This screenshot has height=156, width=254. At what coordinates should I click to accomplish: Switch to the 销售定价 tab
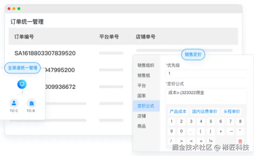pyautogui.click(x=193, y=54)
